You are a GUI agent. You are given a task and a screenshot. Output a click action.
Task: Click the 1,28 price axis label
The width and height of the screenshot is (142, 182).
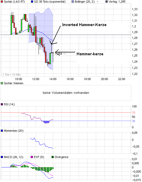[x=135, y=38]
